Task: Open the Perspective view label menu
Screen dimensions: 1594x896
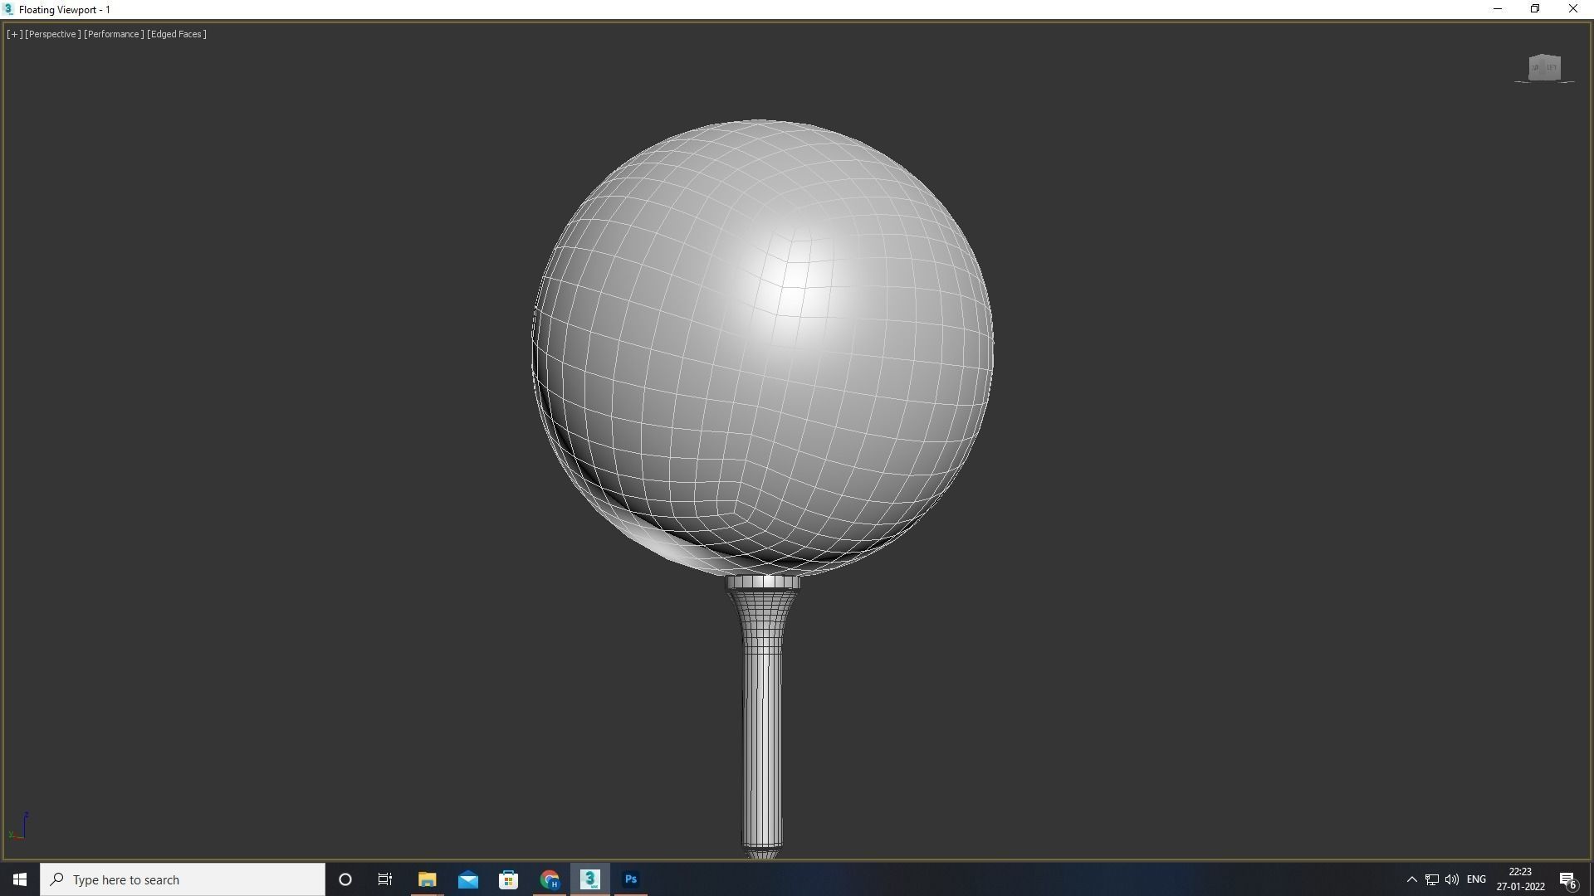Action: [x=53, y=34]
